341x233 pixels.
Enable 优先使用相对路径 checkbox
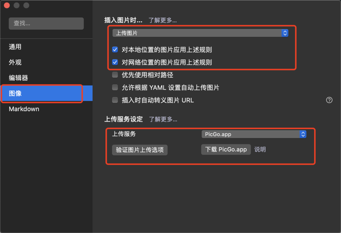coord(115,75)
